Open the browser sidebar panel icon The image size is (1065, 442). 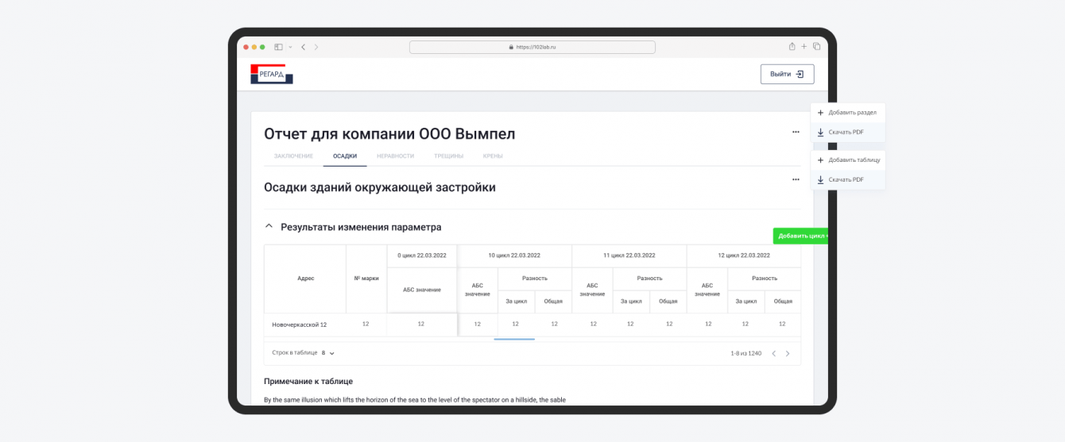click(279, 47)
